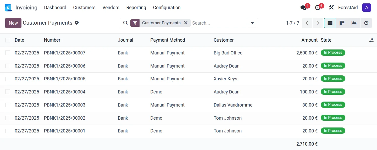The width and height of the screenshot is (377, 150).
Task: Click the New payment button
Action: click(x=13, y=23)
